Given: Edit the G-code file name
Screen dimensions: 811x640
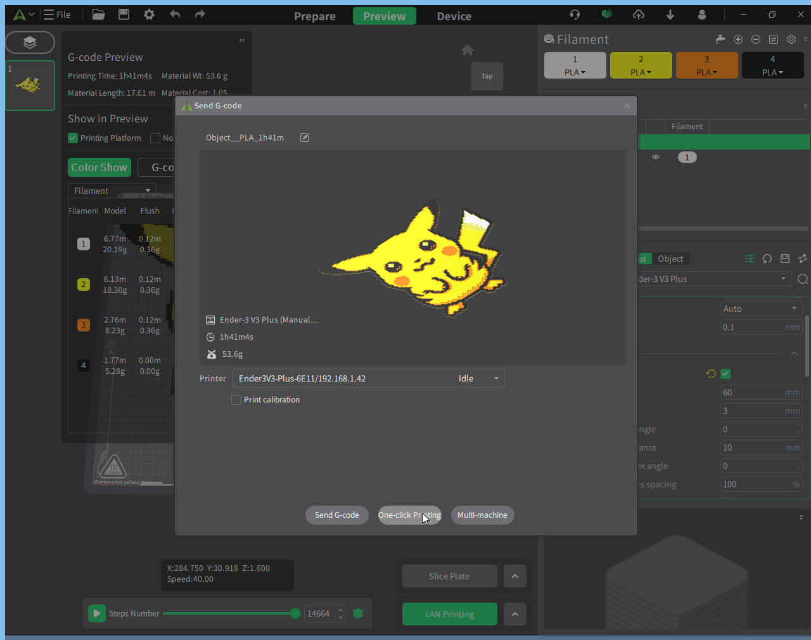Looking at the screenshot, I should pos(305,138).
